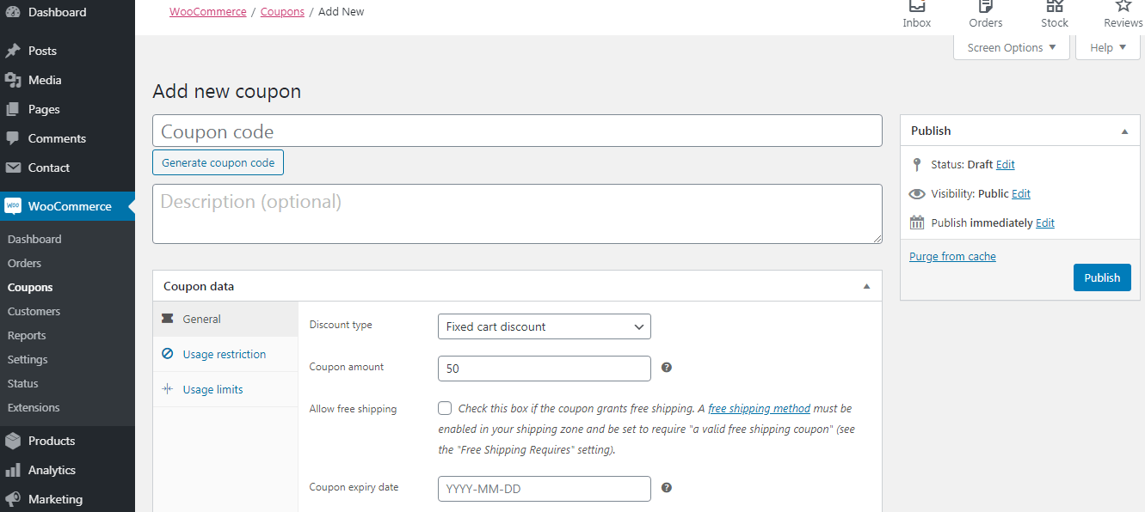This screenshot has width=1145, height=512.
Task: Enable the Allow free shipping checkbox
Action: pos(445,408)
